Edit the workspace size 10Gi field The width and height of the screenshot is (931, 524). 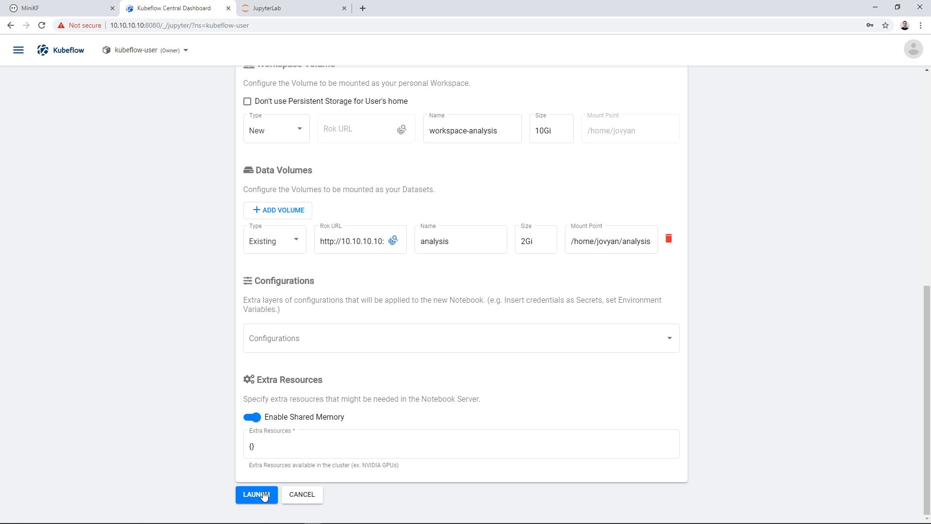click(x=551, y=129)
